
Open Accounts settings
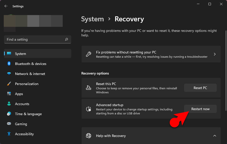38,104
